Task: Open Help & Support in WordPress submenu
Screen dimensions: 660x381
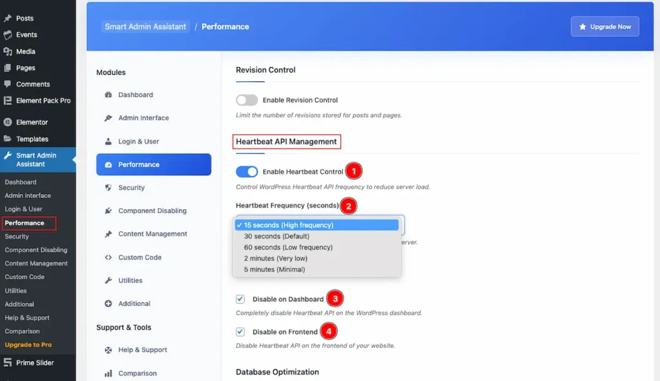Action: point(27,318)
